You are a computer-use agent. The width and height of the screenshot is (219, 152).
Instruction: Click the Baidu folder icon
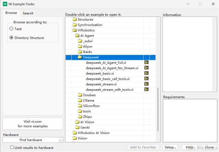(x=80, y=52)
